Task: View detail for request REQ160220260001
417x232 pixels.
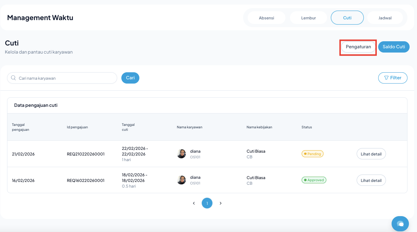Action: tap(371, 180)
